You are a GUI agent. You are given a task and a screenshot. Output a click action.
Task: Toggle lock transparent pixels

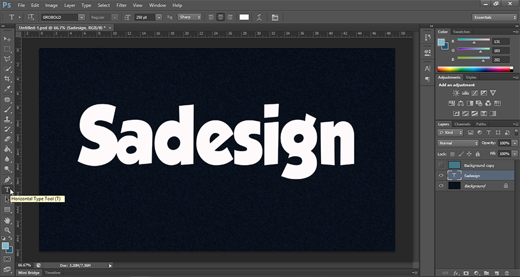(452, 154)
